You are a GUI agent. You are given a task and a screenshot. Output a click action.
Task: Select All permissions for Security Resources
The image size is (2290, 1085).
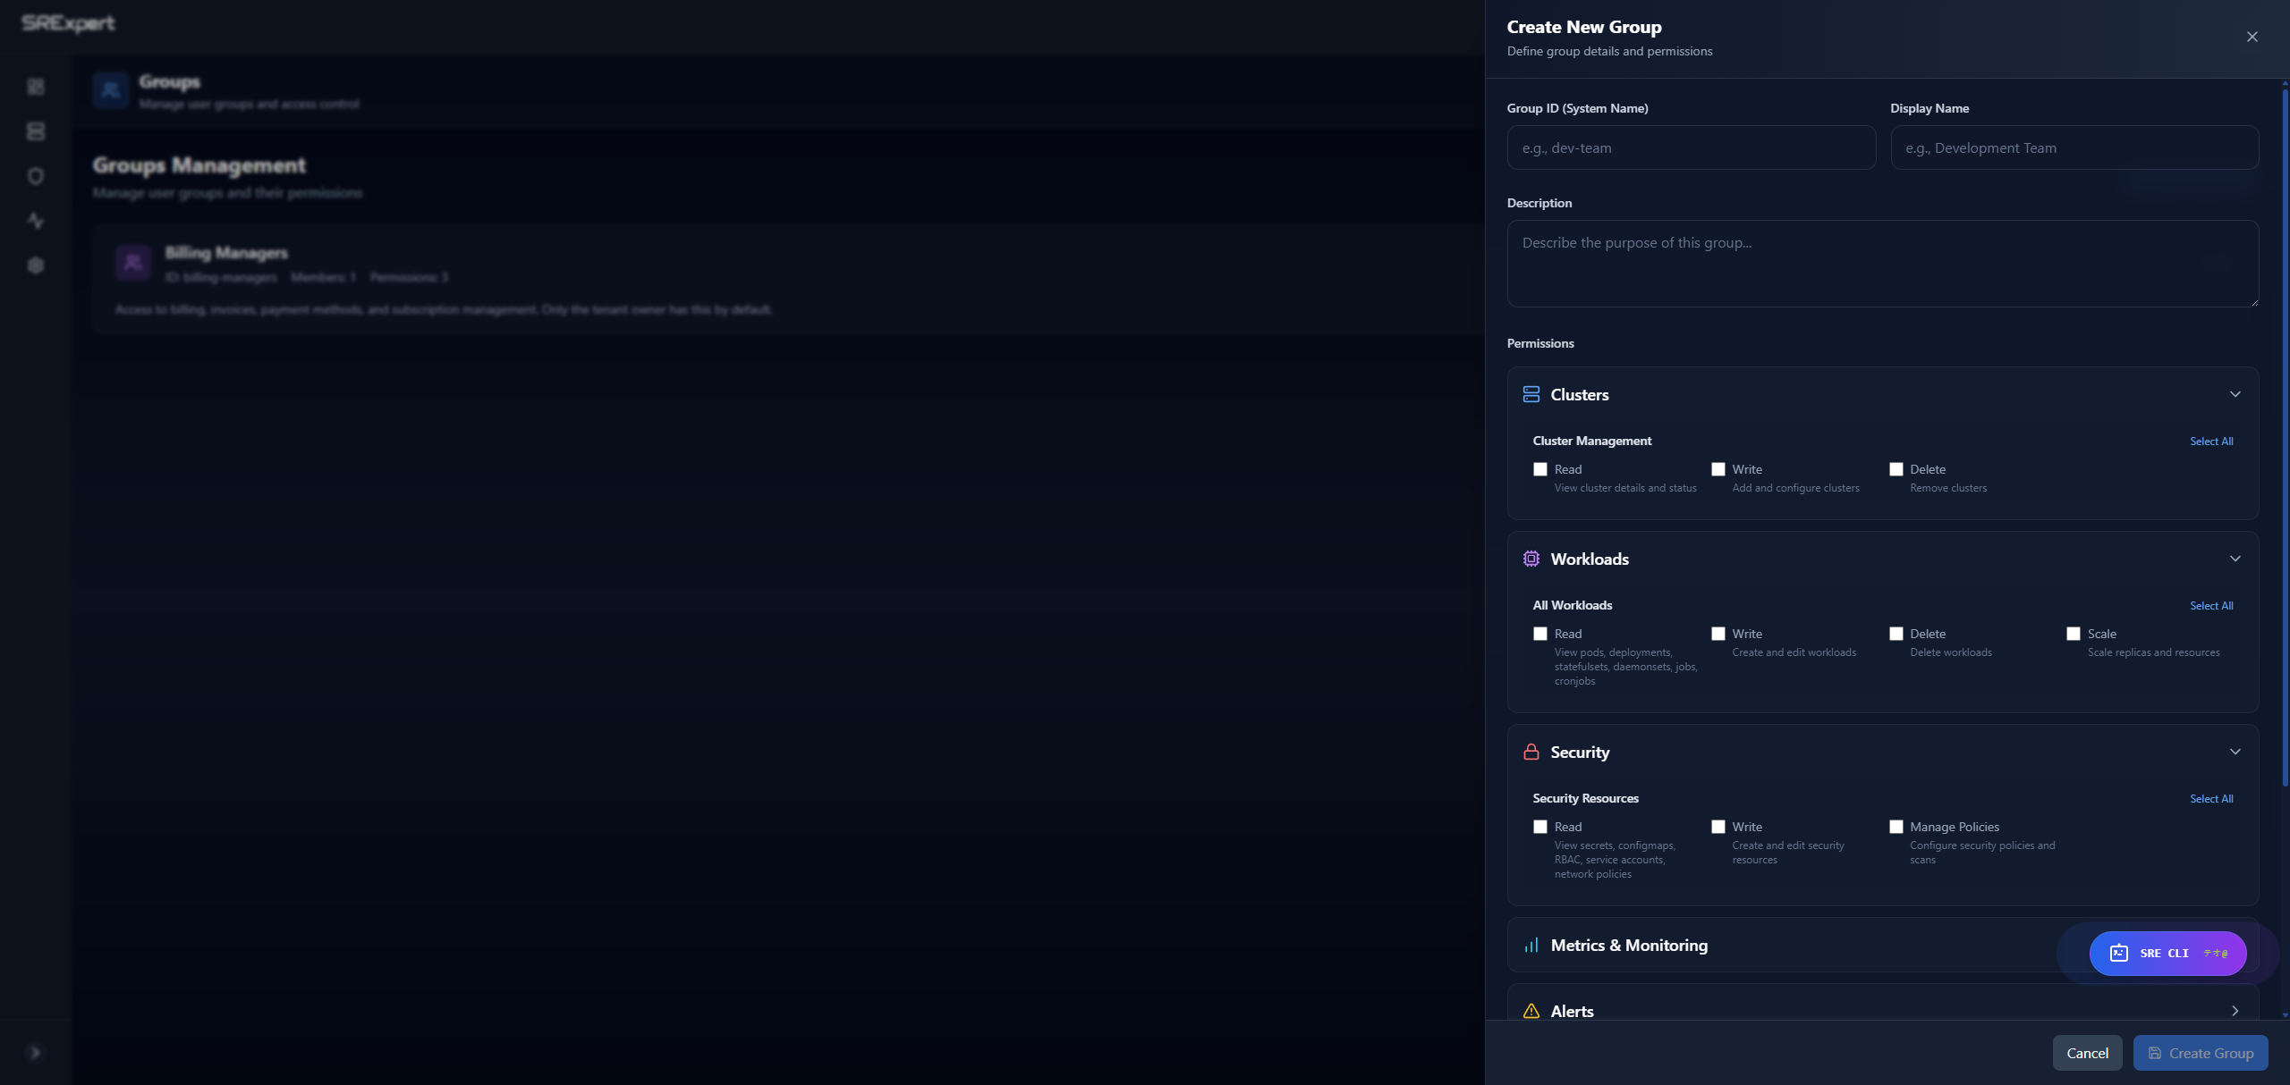2211,798
